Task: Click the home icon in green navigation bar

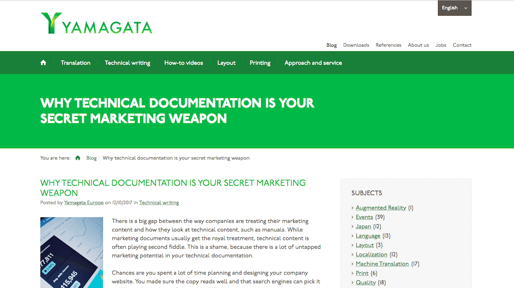Action: point(43,63)
